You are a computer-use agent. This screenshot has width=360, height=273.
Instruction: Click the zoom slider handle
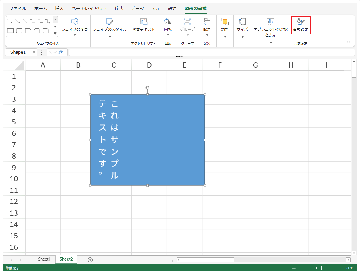pyautogui.click(x=321, y=268)
